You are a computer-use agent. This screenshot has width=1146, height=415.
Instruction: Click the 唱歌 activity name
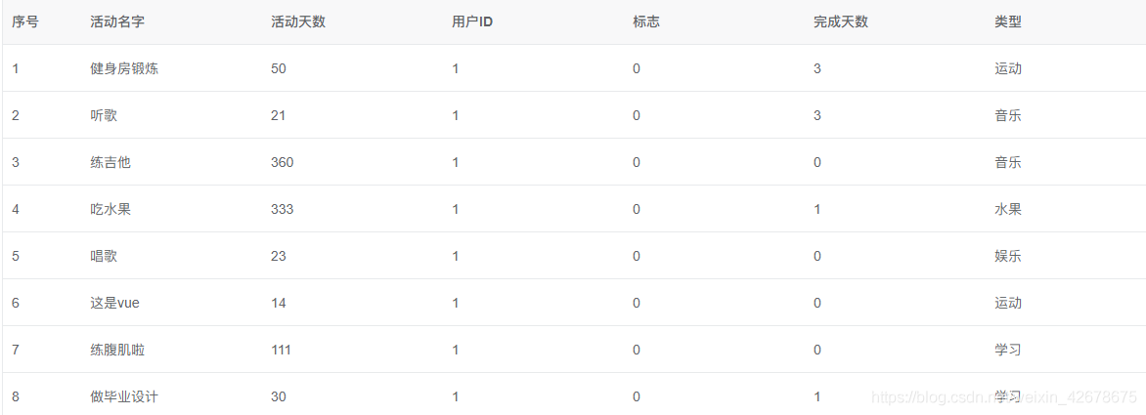pyautogui.click(x=103, y=256)
